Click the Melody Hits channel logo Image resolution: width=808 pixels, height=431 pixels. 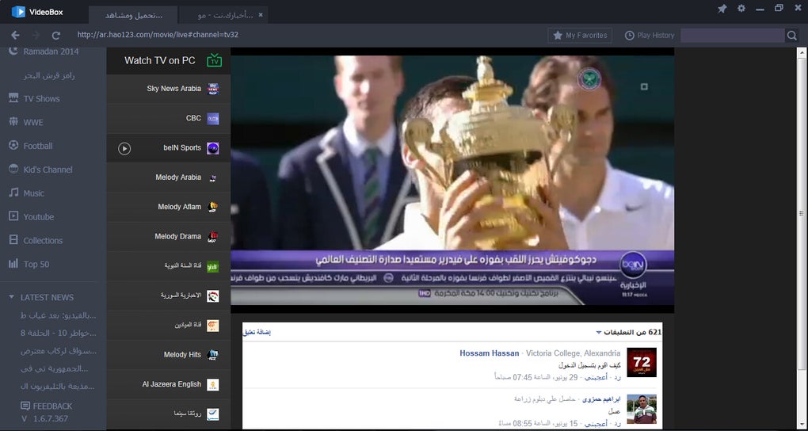(x=213, y=355)
